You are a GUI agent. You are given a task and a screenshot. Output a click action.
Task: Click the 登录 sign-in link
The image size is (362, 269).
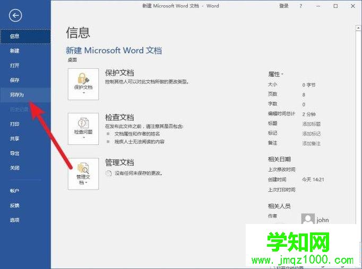(x=284, y=6)
